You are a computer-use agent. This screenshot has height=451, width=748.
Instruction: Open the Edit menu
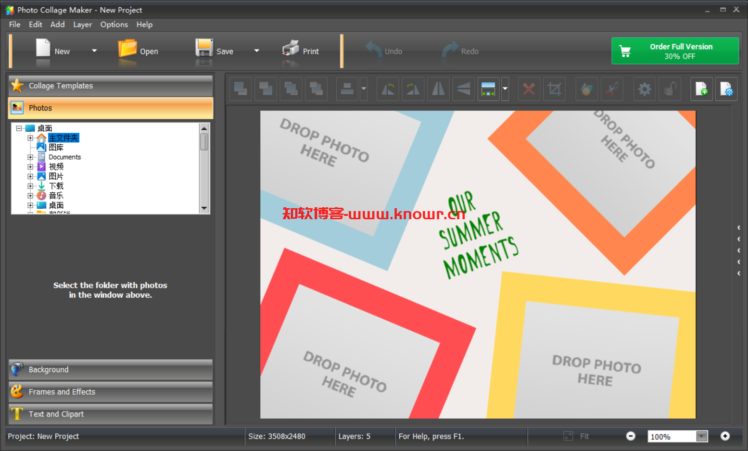click(35, 25)
